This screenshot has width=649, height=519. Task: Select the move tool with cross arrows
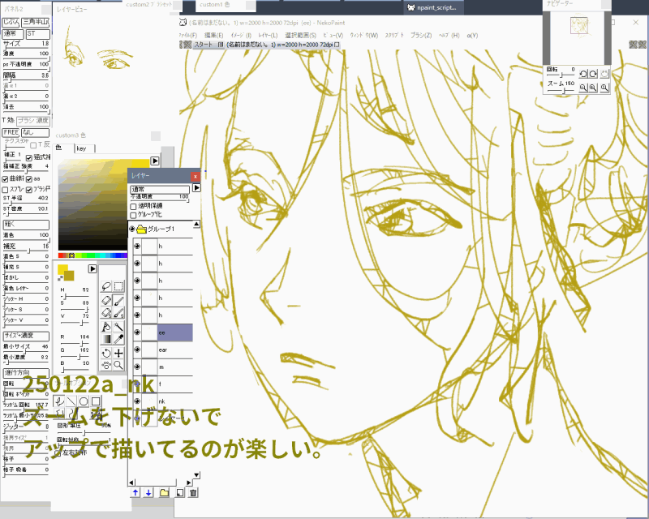tap(118, 353)
